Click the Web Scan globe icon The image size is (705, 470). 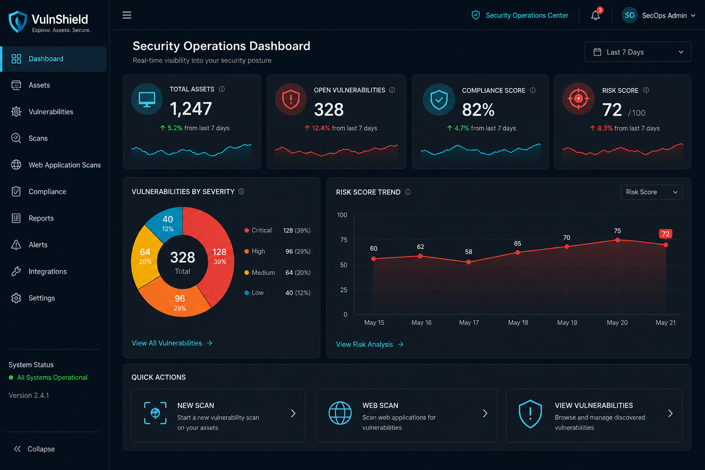tap(340, 413)
